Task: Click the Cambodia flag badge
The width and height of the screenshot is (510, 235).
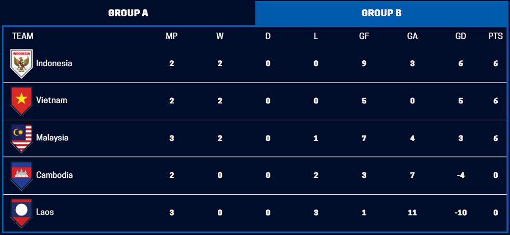Action: 21,175
